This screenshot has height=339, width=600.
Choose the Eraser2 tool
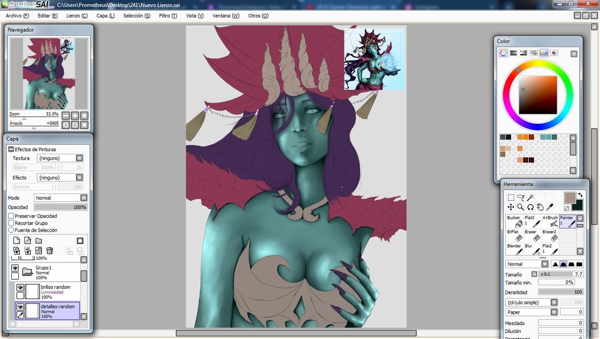(x=550, y=235)
